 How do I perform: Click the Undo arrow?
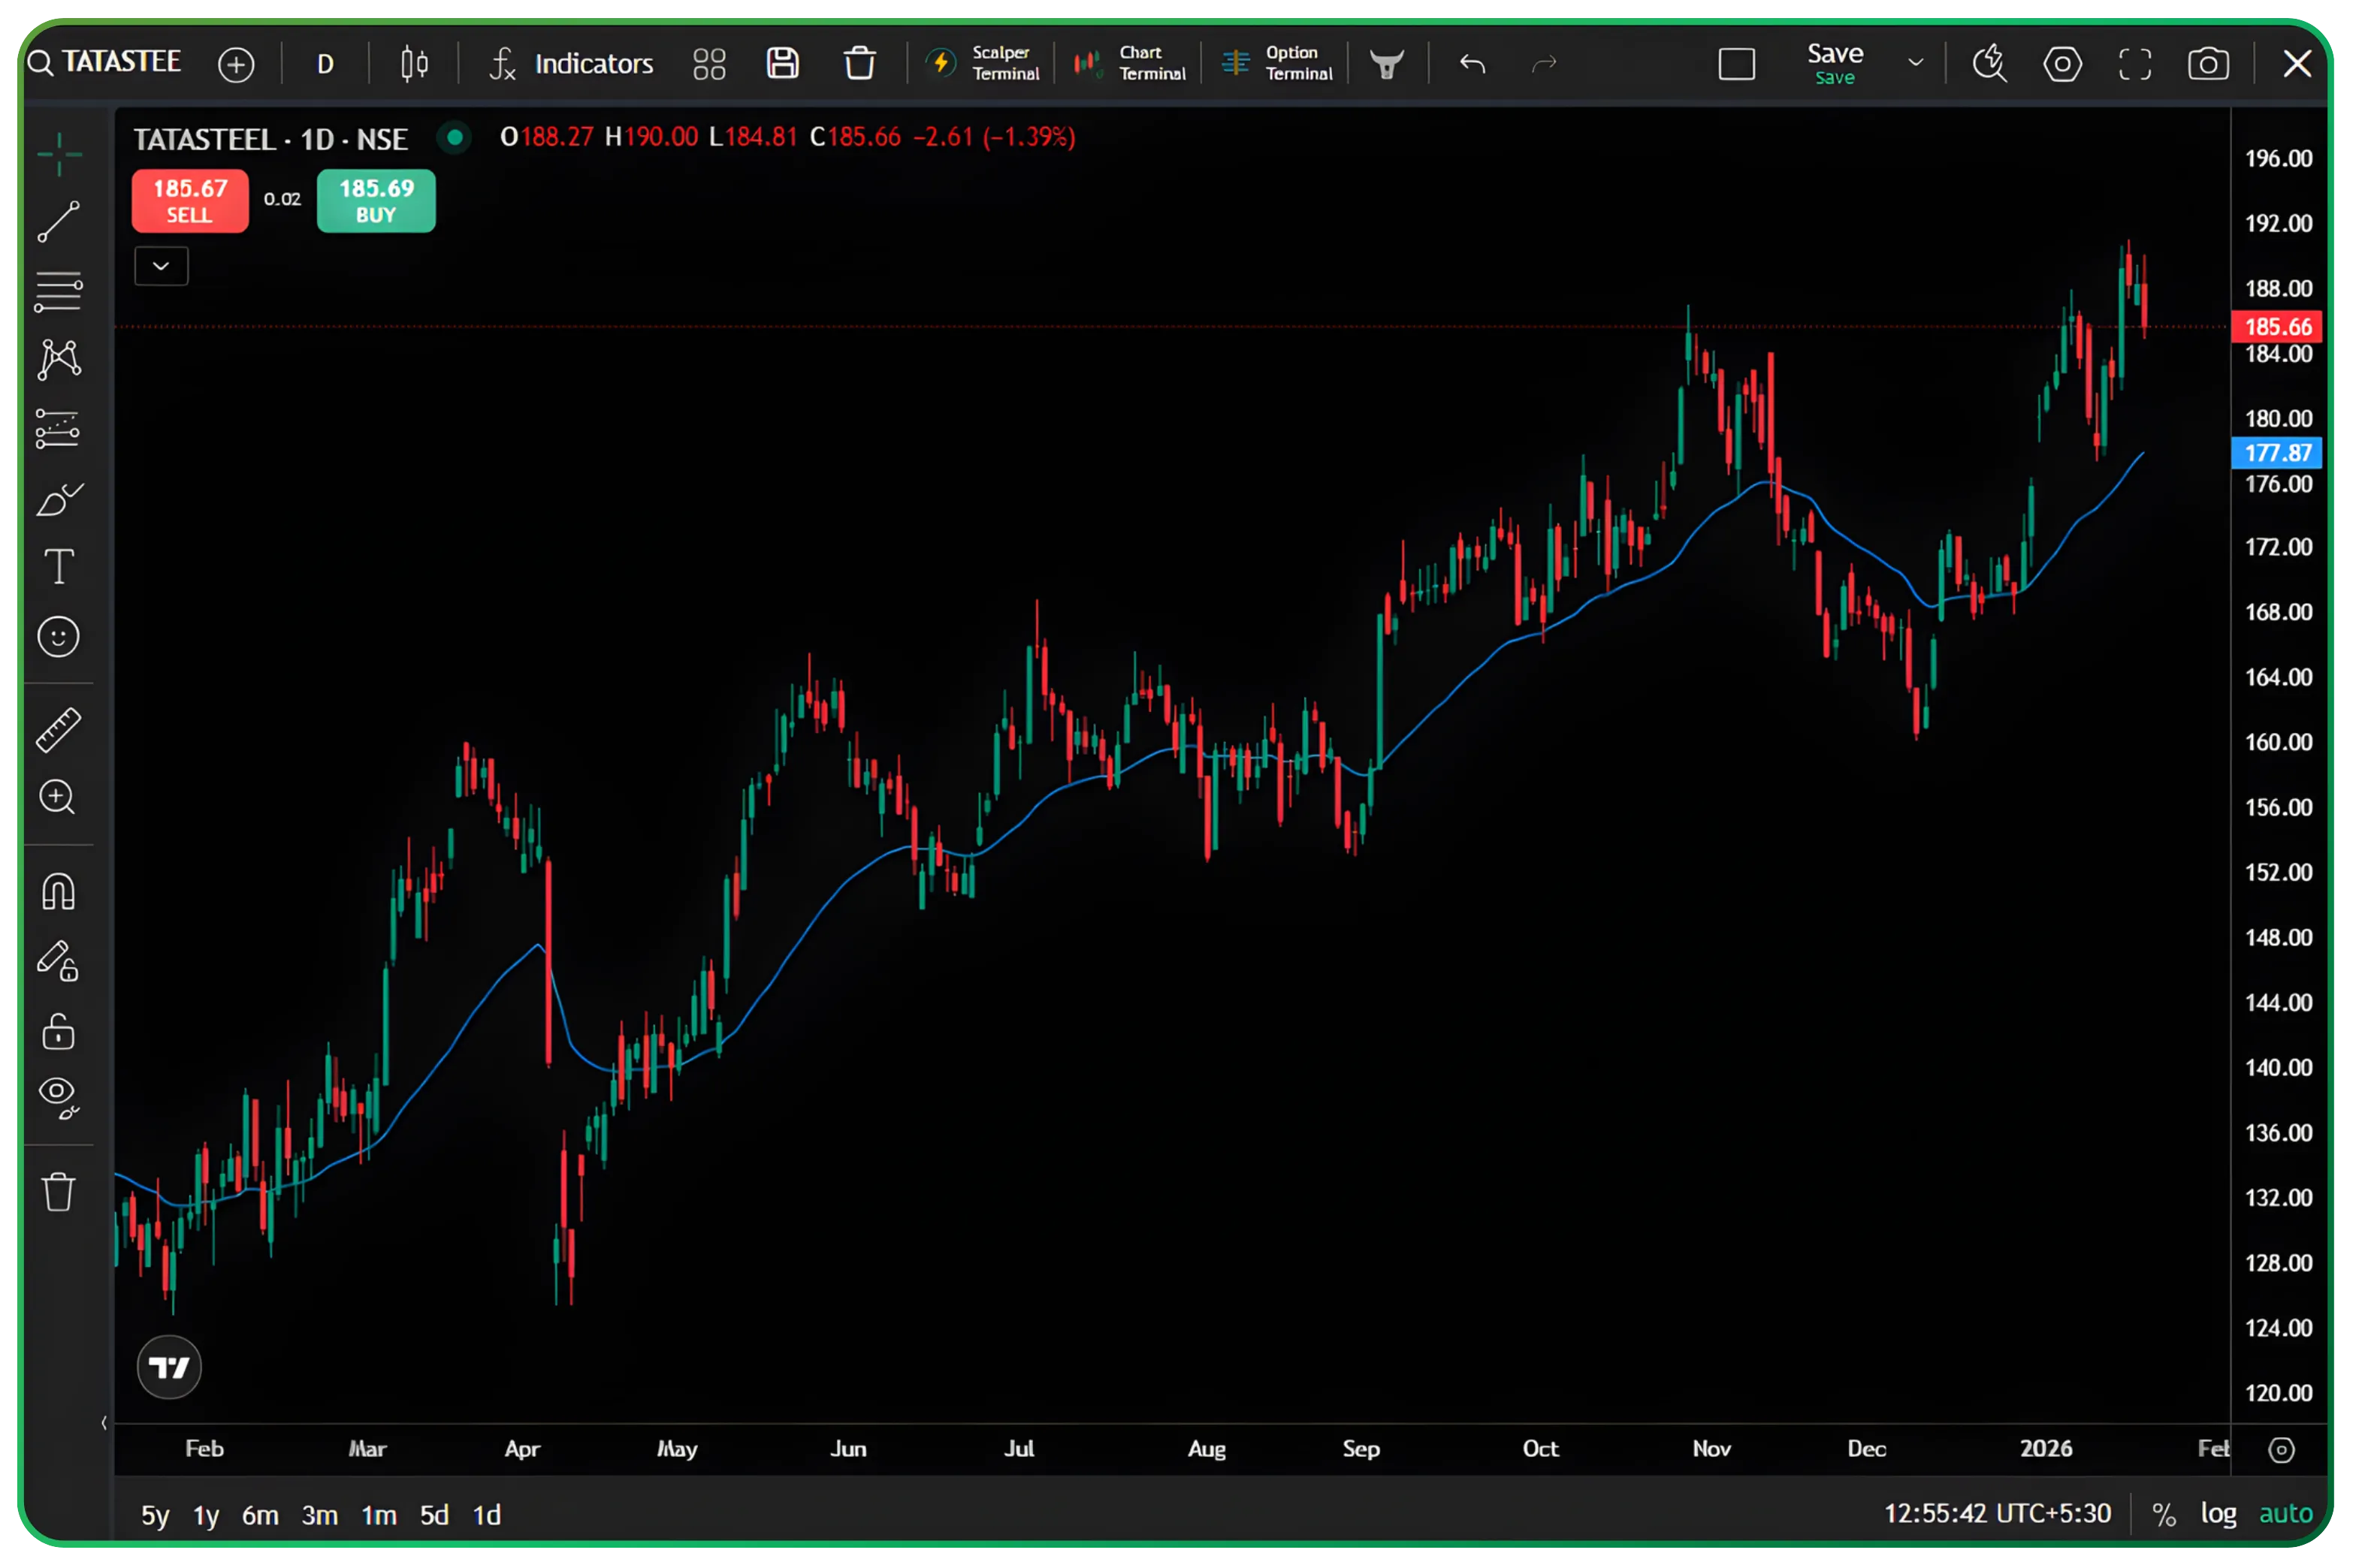pyautogui.click(x=1472, y=64)
